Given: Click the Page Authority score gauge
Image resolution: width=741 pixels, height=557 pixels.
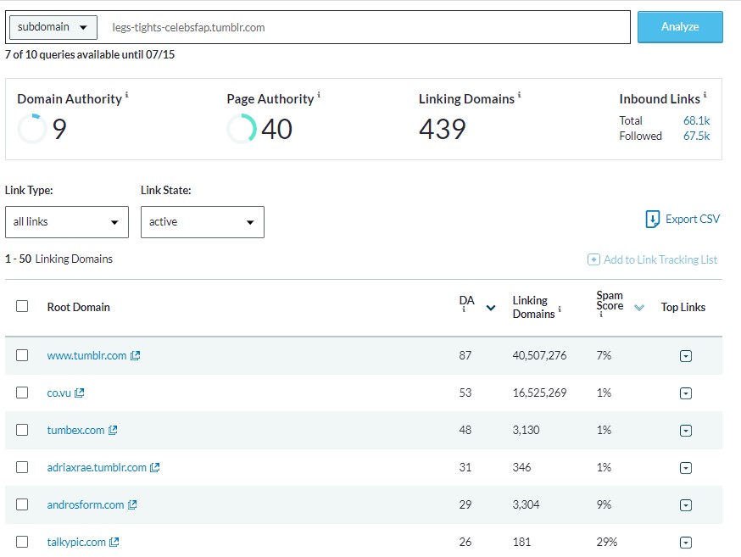Looking at the screenshot, I should [242, 128].
